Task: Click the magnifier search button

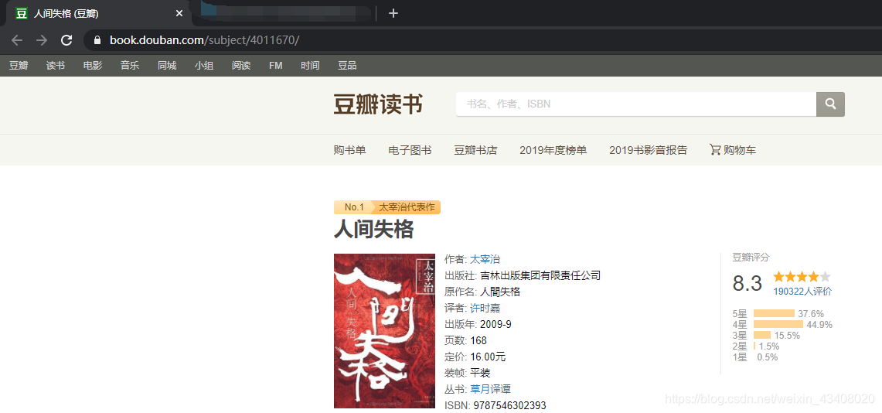Action: coord(830,104)
